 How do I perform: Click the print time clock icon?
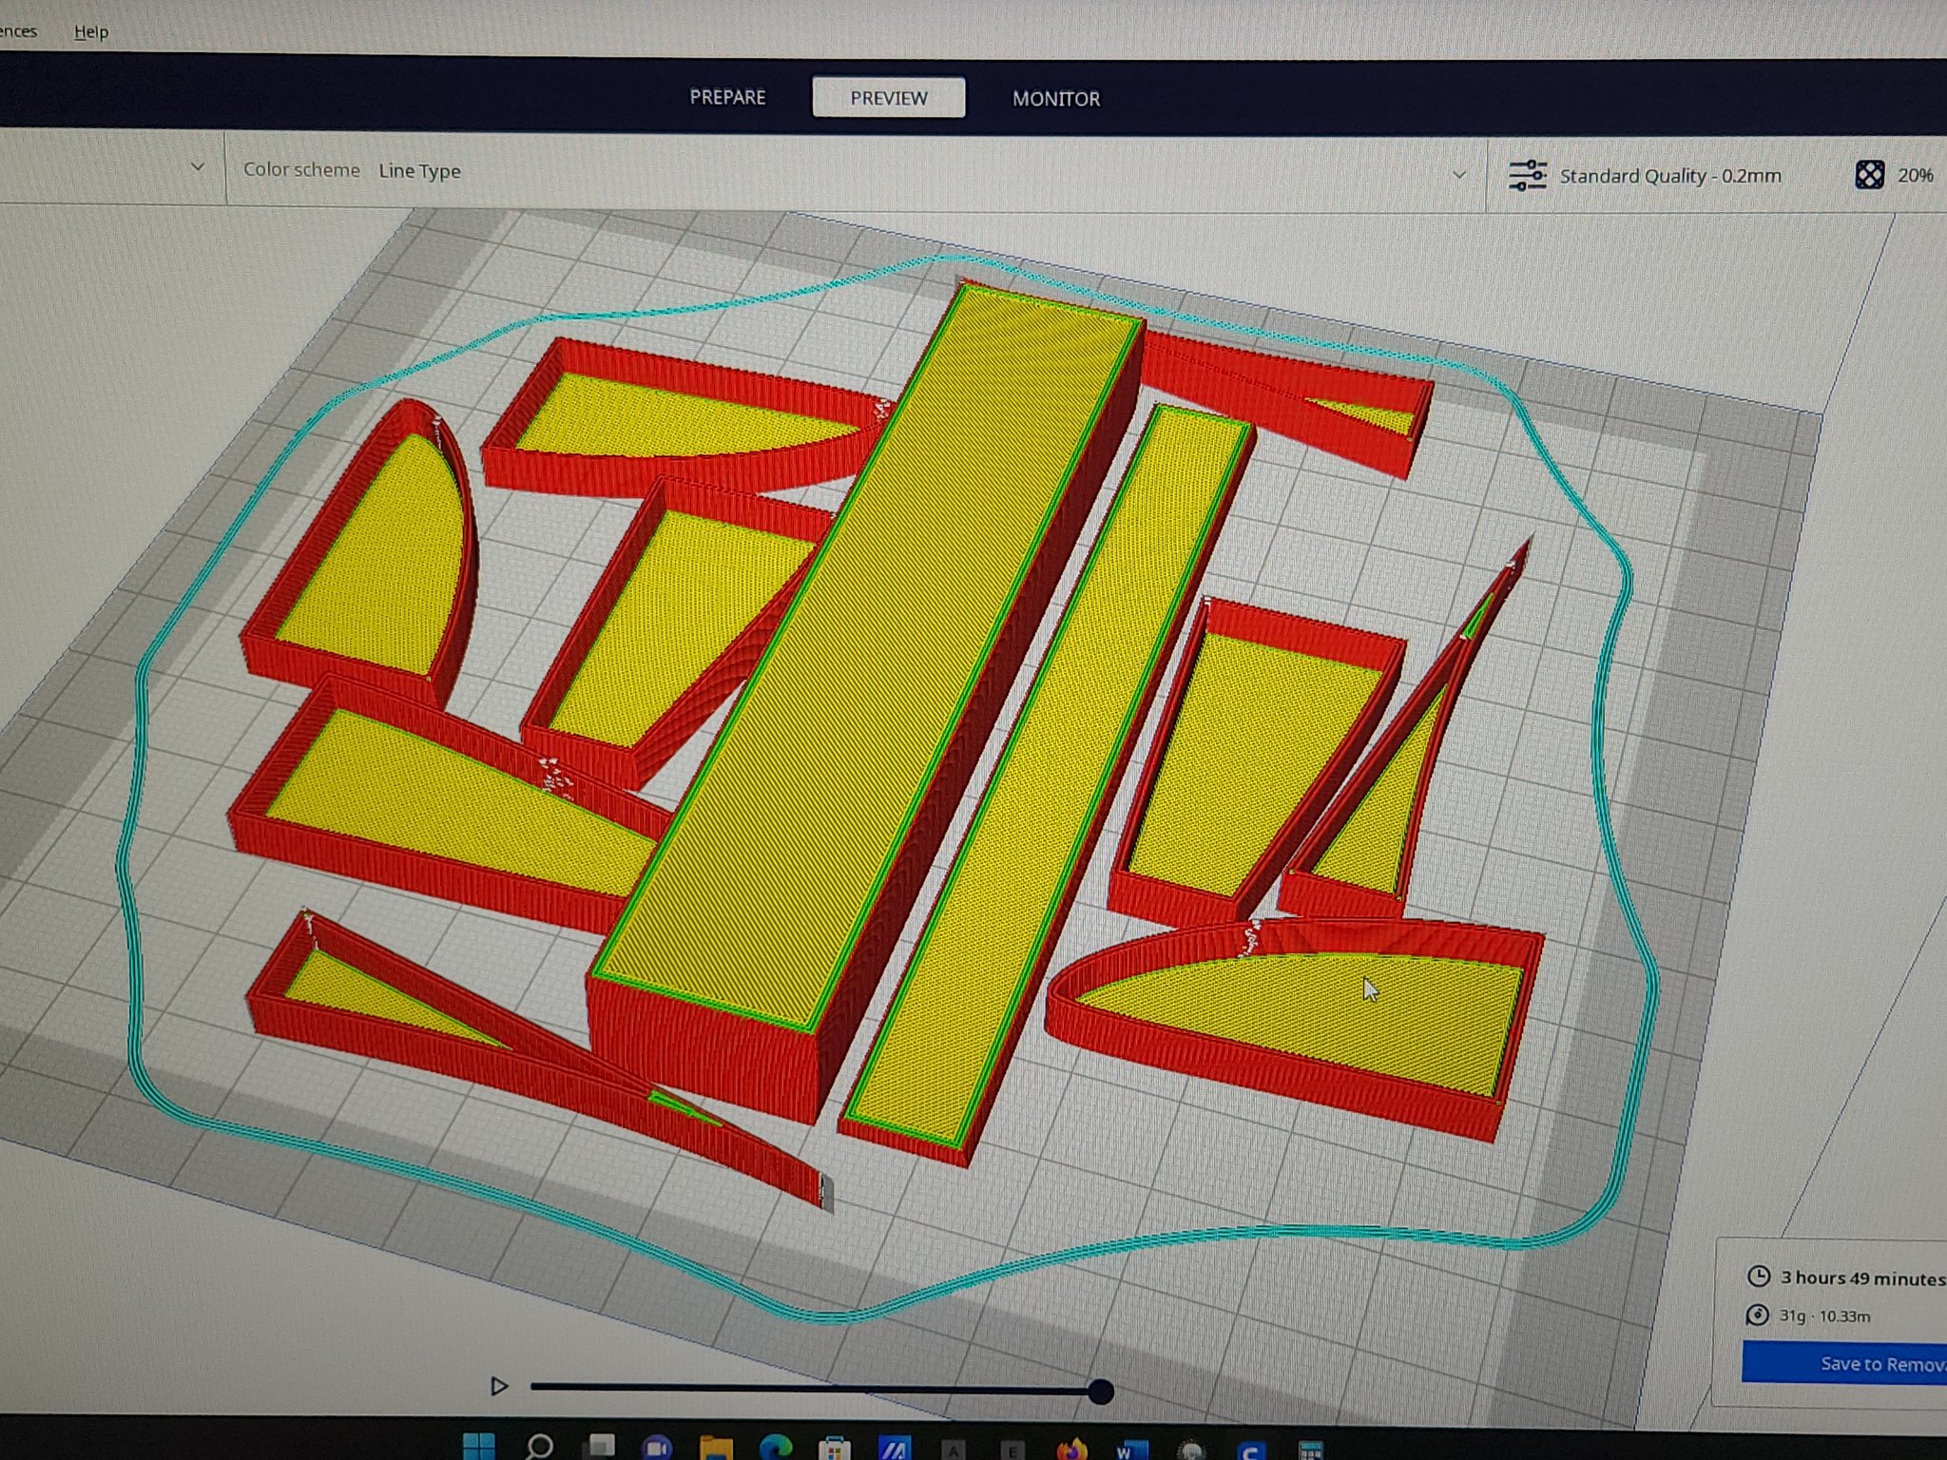[1758, 1277]
